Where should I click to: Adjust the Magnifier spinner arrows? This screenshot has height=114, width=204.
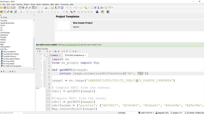171,113
